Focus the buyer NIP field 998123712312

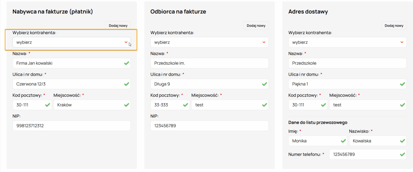pyautogui.click(x=71, y=126)
